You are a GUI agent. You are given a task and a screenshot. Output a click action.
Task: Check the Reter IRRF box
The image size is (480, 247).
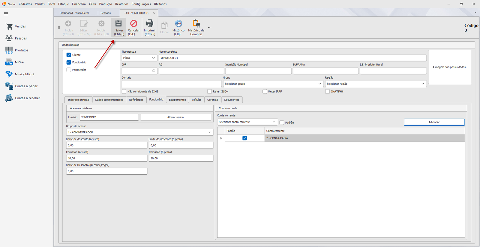(x=265, y=92)
